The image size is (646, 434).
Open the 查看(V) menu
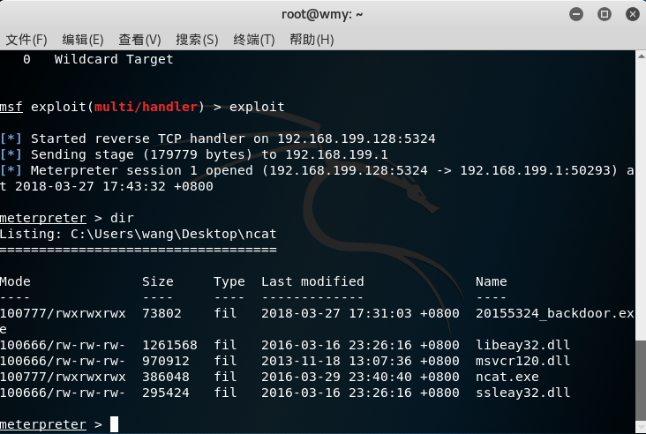[x=139, y=40]
